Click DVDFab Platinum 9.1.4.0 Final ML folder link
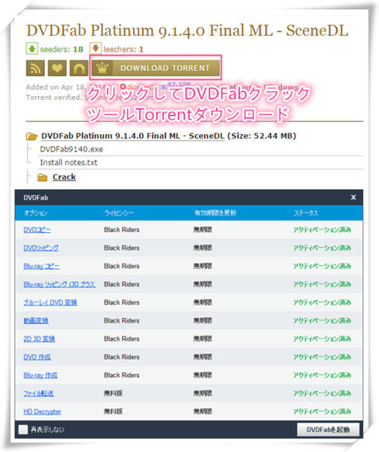The width and height of the screenshot is (379, 452). 133,136
